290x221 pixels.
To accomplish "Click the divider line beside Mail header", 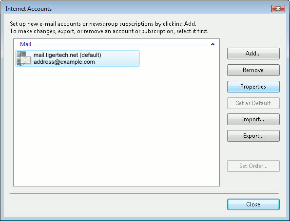I will coord(120,44).
